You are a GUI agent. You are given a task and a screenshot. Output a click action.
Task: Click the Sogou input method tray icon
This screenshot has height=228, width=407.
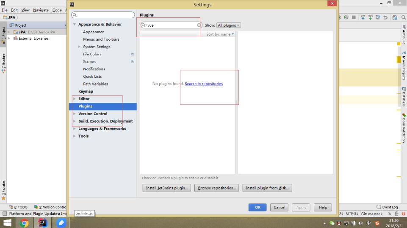coord(377,223)
